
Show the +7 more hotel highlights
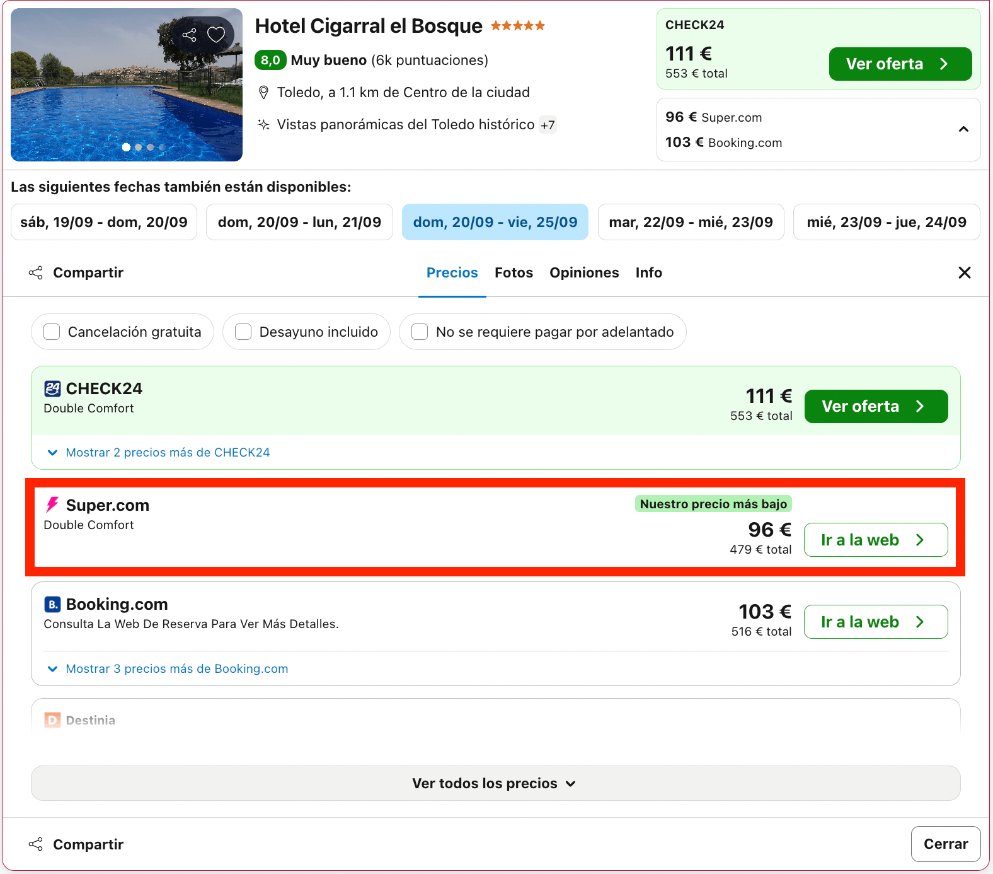pyautogui.click(x=548, y=125)
